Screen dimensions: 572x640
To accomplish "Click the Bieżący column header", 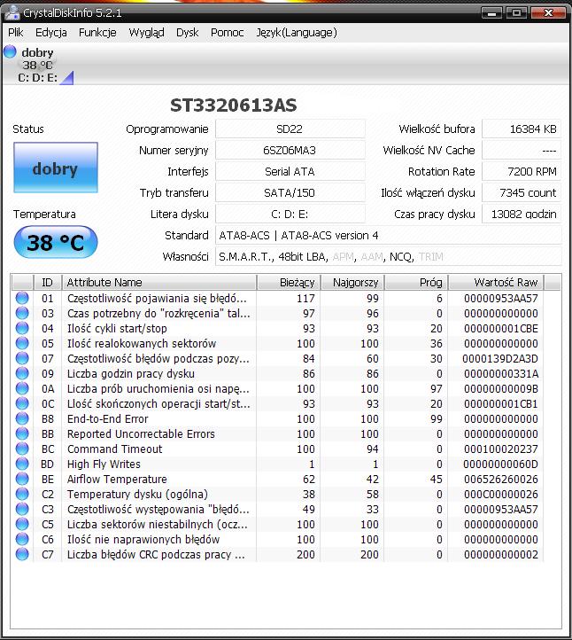I will click(x=289, y=283).
